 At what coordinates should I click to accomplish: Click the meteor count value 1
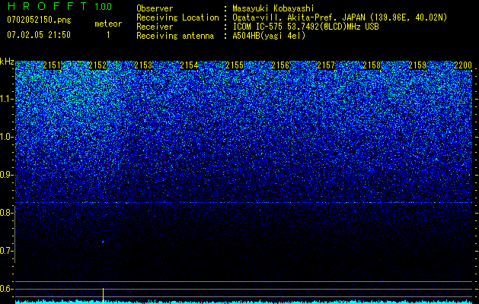[108, 35]
